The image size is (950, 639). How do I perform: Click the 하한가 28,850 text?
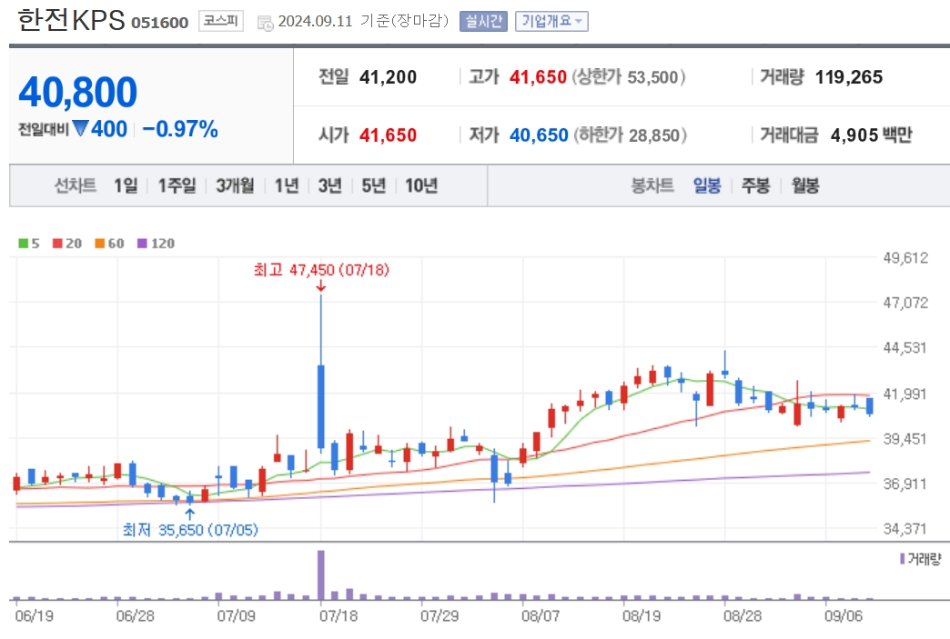point(630,135)
